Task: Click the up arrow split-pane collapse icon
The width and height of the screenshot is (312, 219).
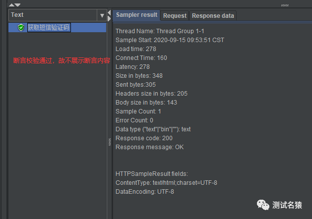Action: [11, 5]
